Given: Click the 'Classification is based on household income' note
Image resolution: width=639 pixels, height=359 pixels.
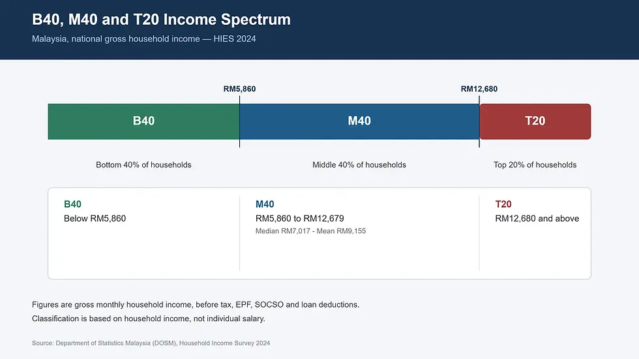Looking at the screenshot, I should (x=149, y=319).
